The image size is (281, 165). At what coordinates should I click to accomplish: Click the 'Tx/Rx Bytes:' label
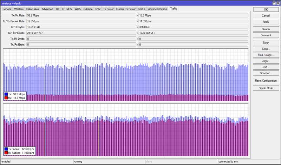pyautogui.click(x=18, y=27)
